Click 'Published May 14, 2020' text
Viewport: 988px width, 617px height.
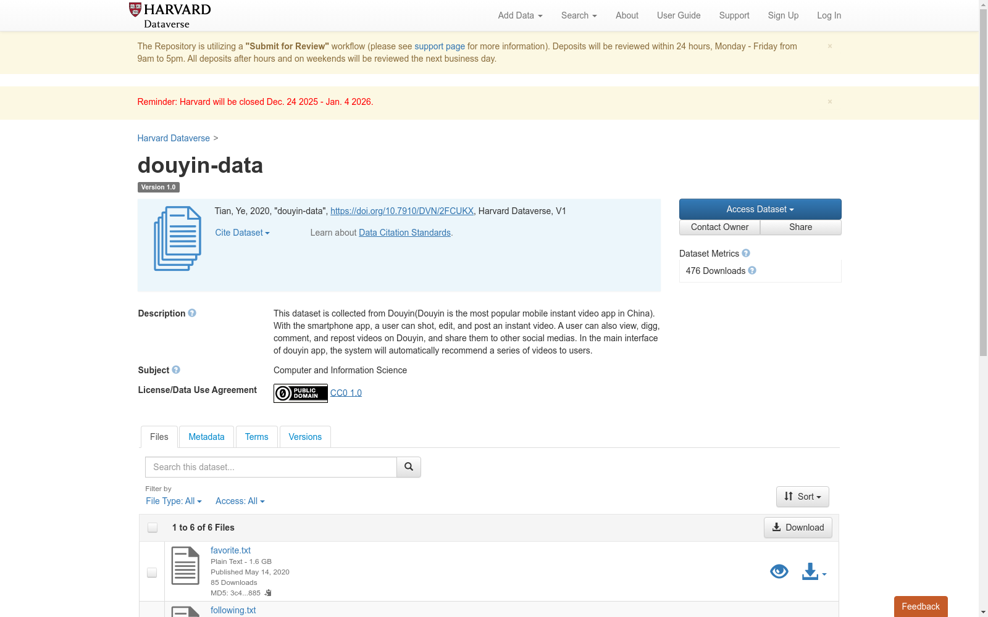click(250, 572)
